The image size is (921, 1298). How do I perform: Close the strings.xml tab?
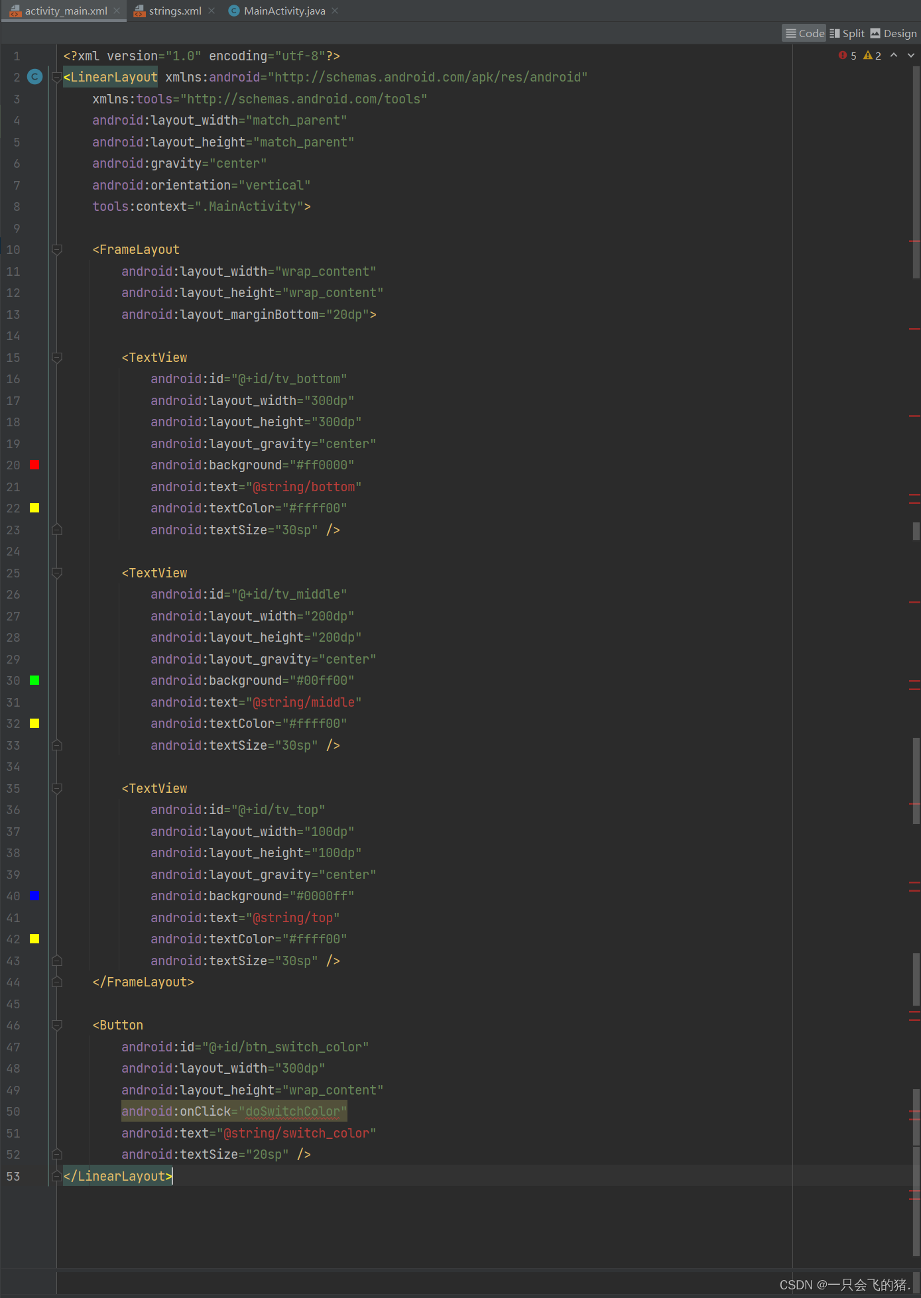(212, 11)
